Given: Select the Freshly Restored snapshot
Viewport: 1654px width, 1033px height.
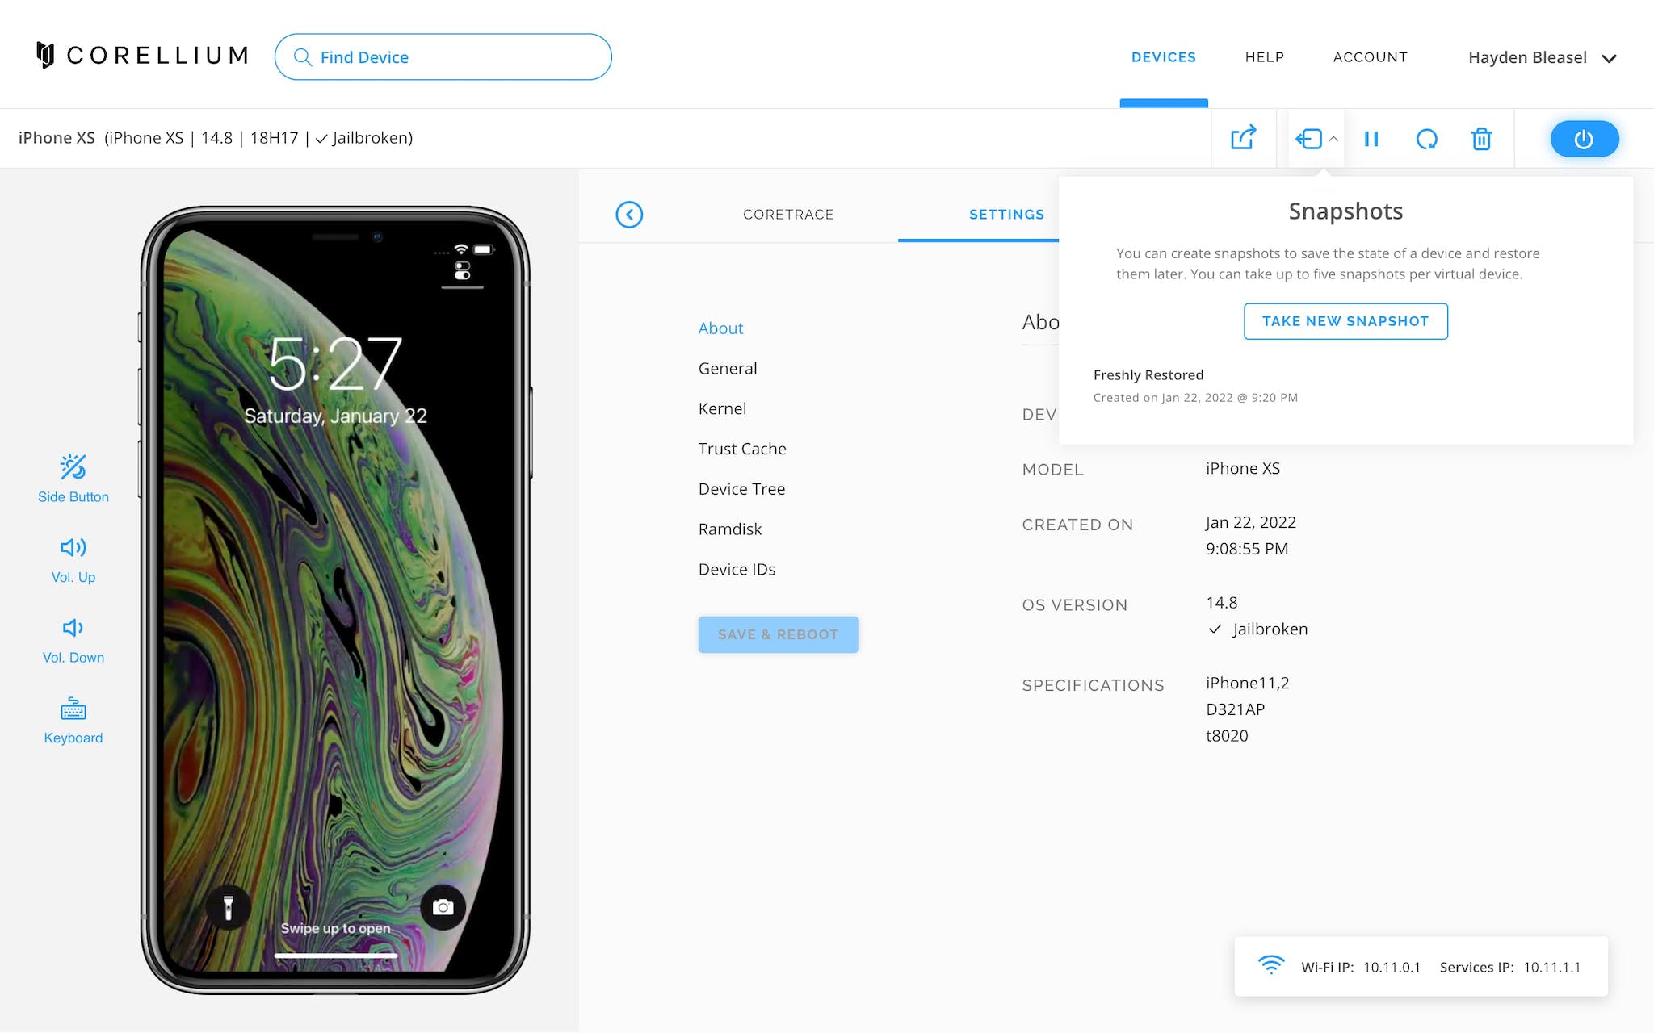Looking at the screenshot, I should 1195,385.
